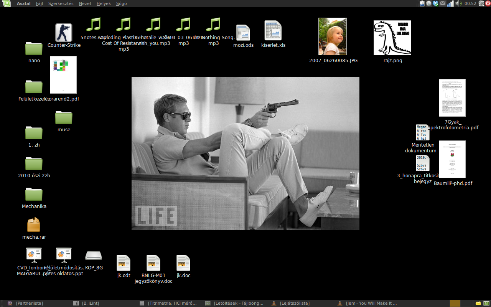Open the trash icon in top panel
Viewport: 491px width, 307px height.
point(481,3)
